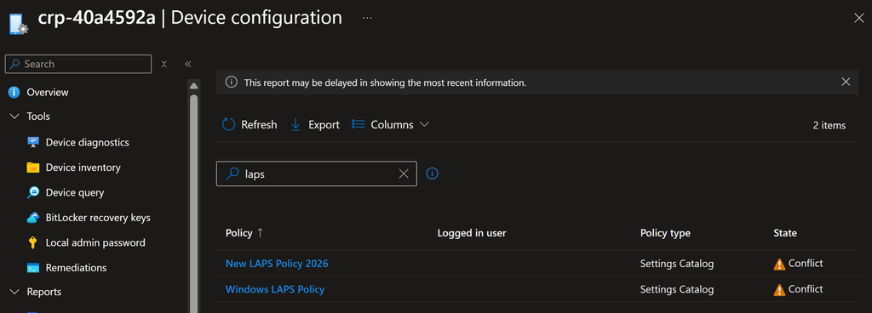Sort by Logged in user column

click(x=472, y=233)
